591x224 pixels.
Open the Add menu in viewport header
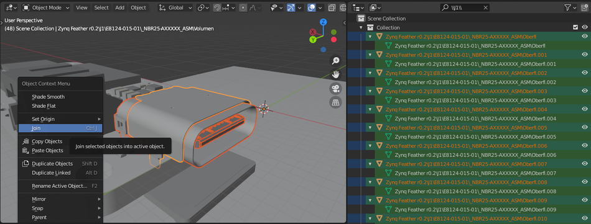pyautogui.click(x=120, y=7)
